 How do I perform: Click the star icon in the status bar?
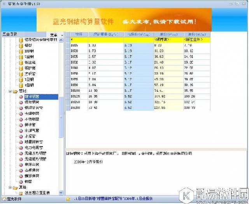(68, 199)
